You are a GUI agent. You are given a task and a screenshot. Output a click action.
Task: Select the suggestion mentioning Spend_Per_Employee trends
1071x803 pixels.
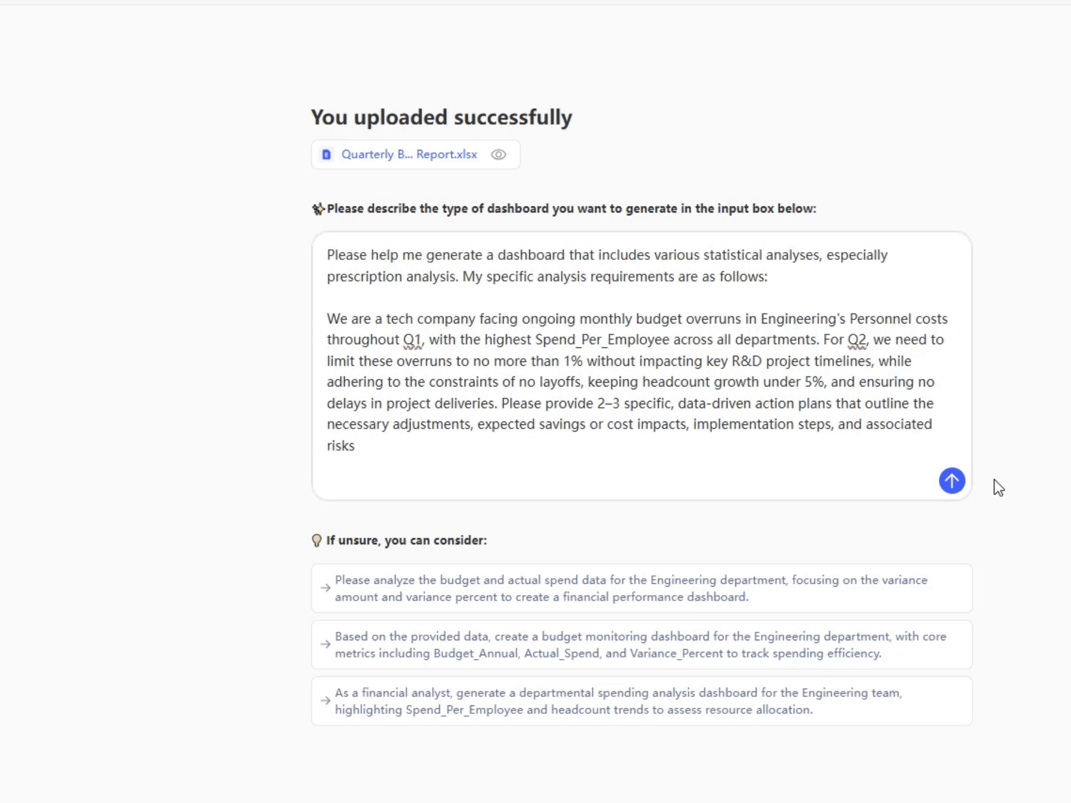pos(641,701)
